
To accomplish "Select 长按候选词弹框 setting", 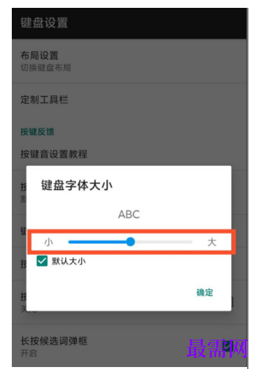I will coord(129,346).
